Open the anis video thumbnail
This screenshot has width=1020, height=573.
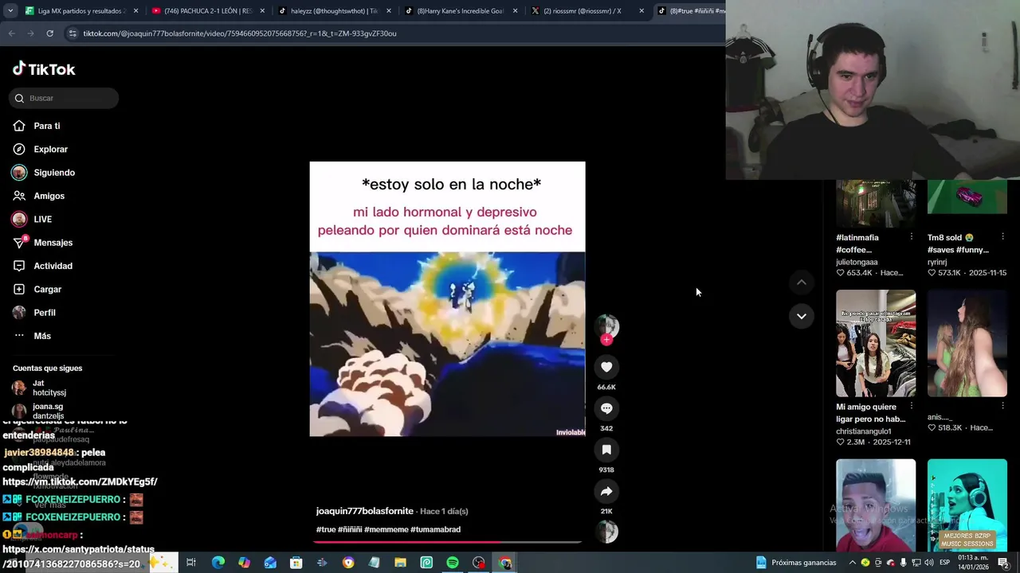(967, 343)
